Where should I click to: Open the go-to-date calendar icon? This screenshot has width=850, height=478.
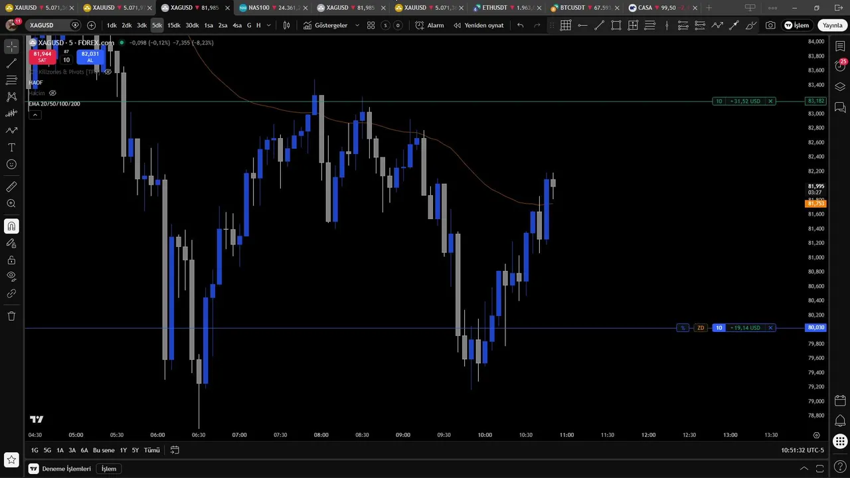coord(175,450)
